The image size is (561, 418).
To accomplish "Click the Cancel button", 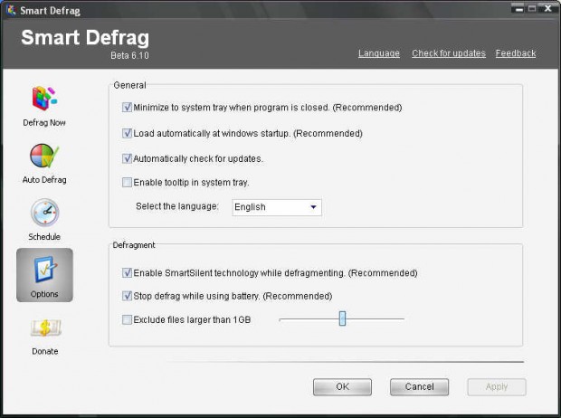I will click(x=419, y=387).
